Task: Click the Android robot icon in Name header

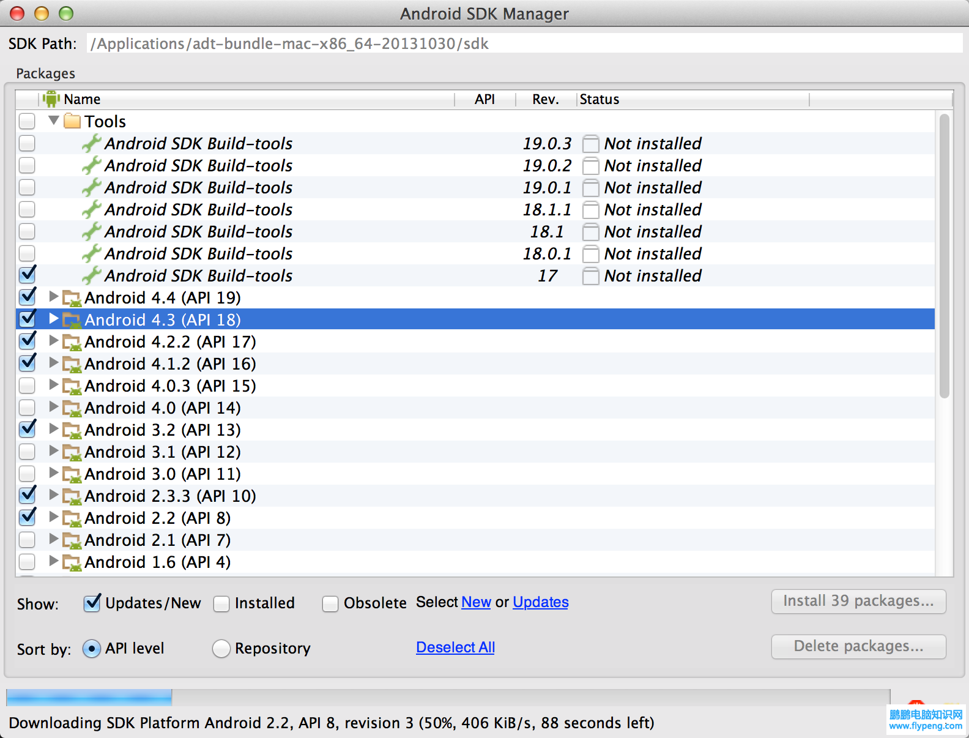Action: pos(51,99)
